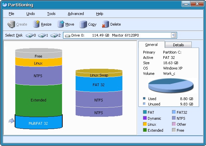206x146 pixels.
Task: Open the Tools menu
Action: pos(51,14)
